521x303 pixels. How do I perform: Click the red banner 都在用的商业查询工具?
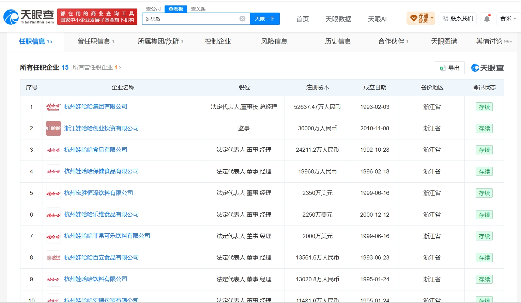pyautogui.click(x=97, y=17)
